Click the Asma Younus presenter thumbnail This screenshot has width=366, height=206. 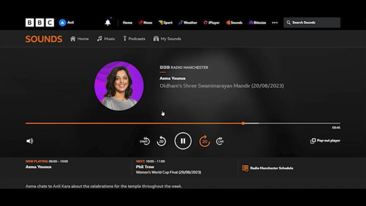[x=119, y=86]
